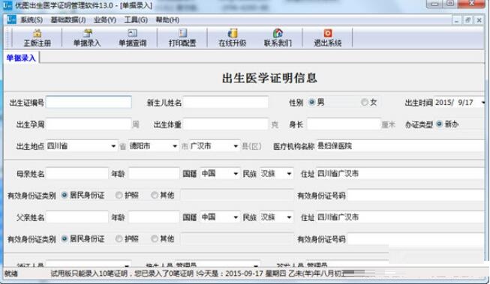Click the 退出系统 toolbar icon

tap(327, 37)
